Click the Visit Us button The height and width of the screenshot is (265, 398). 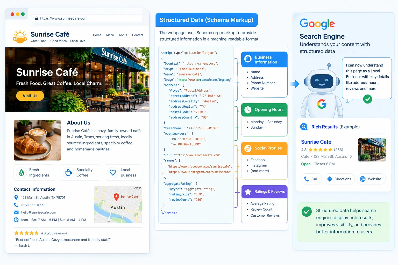[x=30, y=96]
